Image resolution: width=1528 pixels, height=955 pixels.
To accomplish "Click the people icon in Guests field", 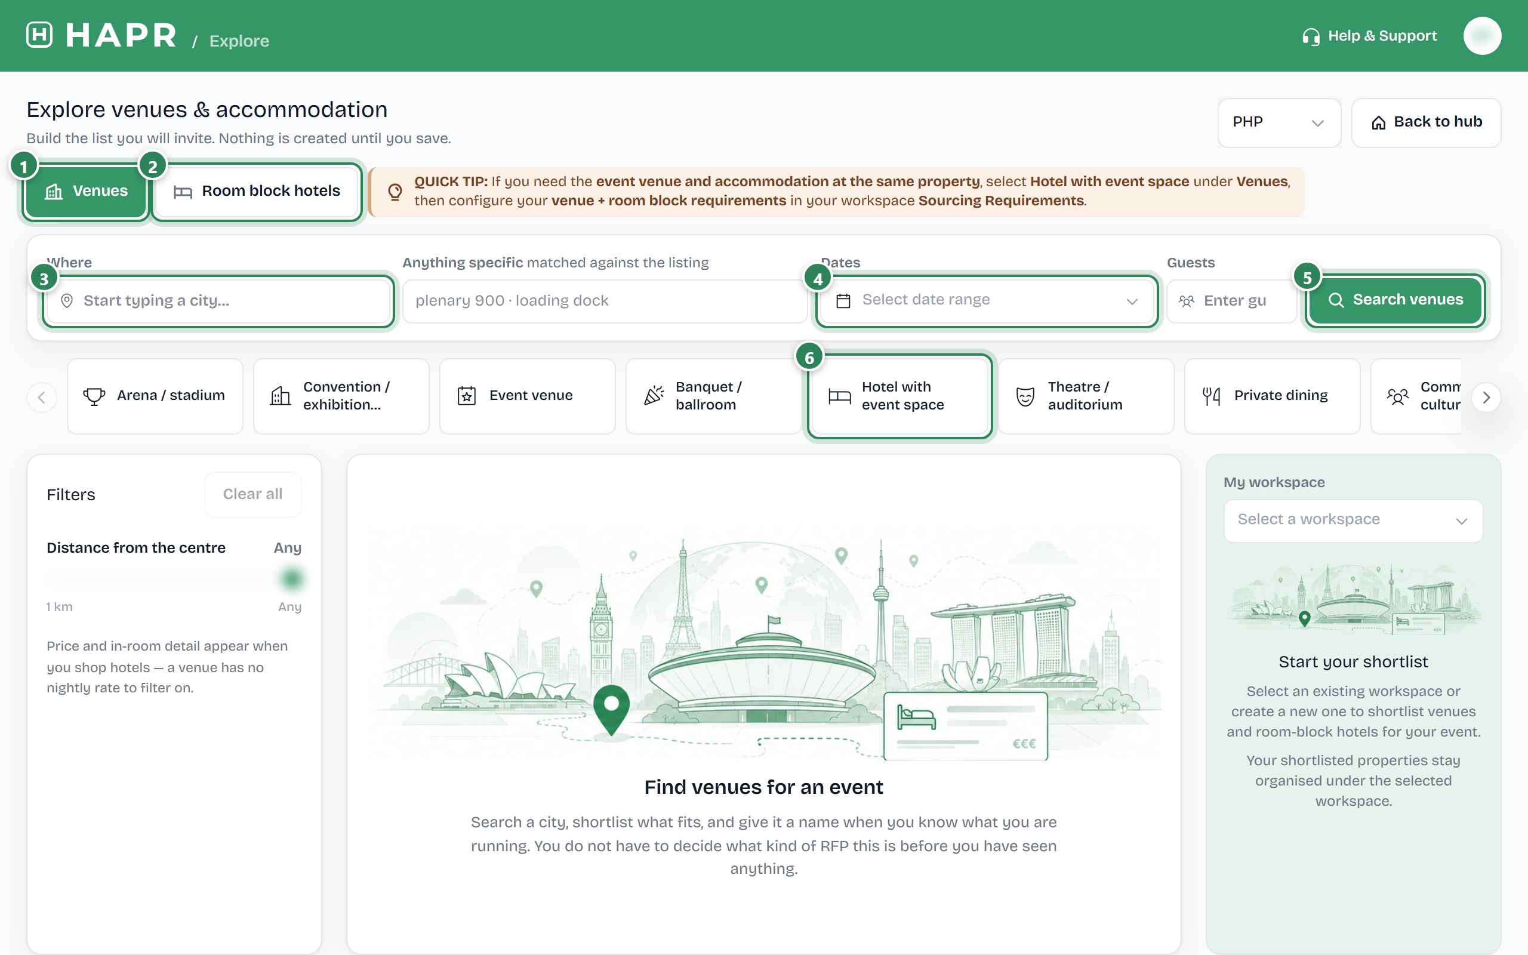I will [1187, 301].
